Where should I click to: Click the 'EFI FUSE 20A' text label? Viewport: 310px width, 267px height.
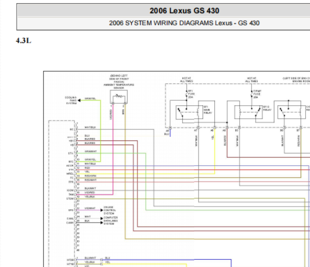coord(191,94)
